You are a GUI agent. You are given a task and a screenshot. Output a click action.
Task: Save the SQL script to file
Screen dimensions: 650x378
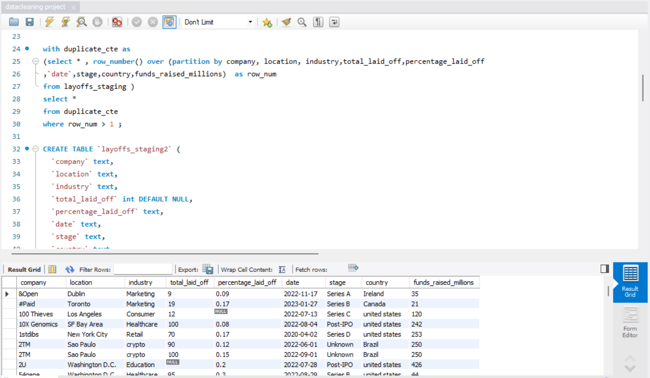tap(30, 22)
